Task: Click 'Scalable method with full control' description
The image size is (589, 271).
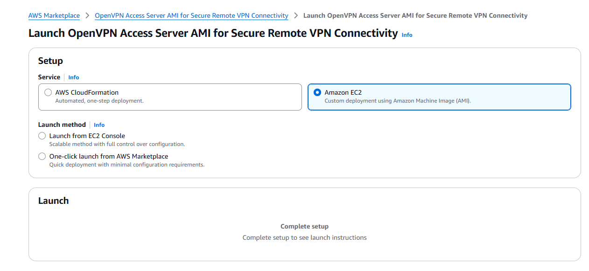Action: 117,144
